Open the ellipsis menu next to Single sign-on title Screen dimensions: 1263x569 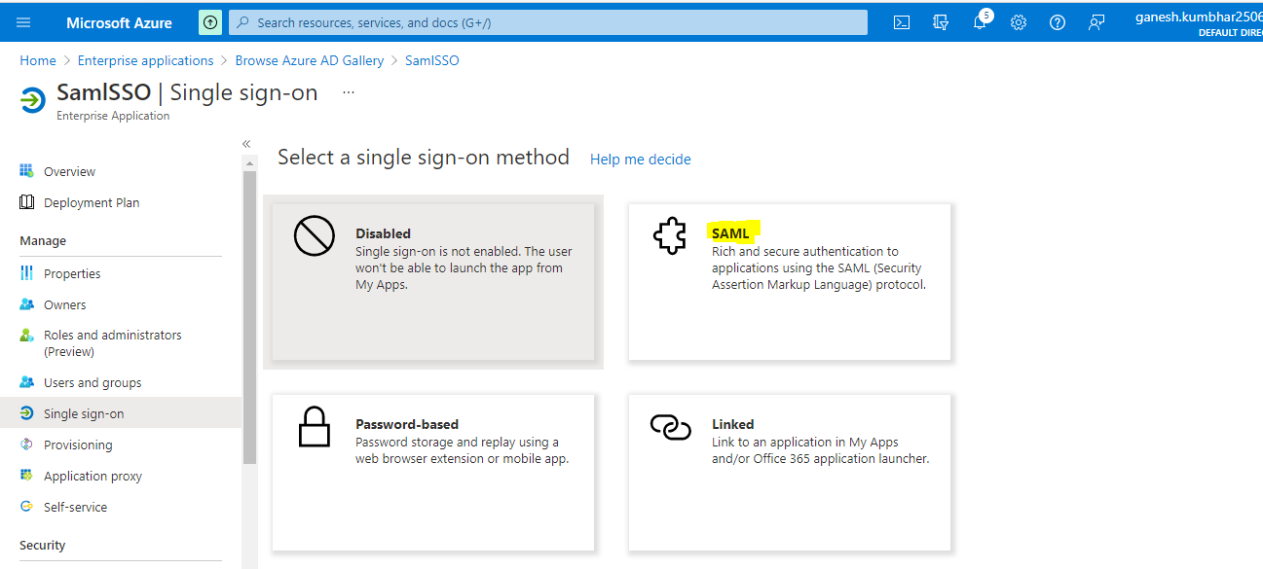click(349, 92)
